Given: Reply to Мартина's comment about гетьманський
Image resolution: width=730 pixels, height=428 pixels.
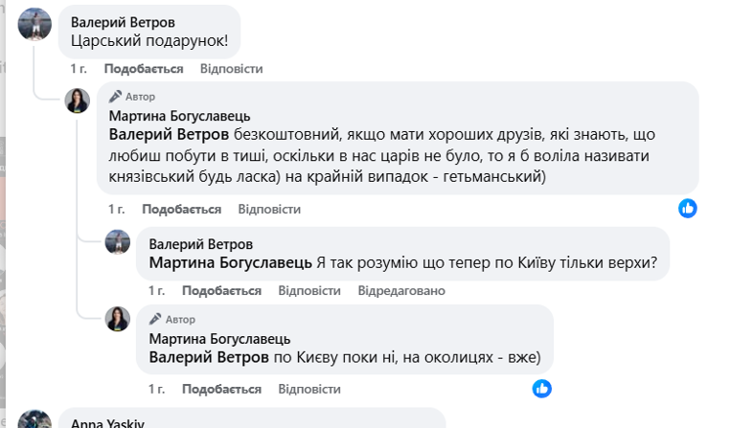Looking at the screenshot, I should click(x=269, y=209).
